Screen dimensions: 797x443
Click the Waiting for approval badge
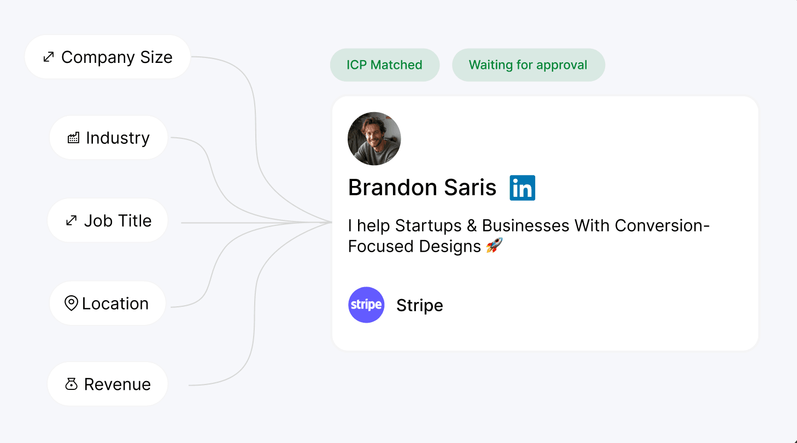pos(528,65)
